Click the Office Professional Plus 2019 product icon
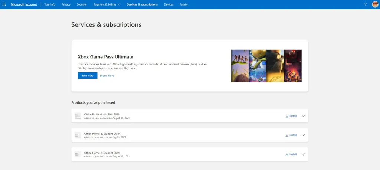Viewport: 380px width, 170px height. 78,116
